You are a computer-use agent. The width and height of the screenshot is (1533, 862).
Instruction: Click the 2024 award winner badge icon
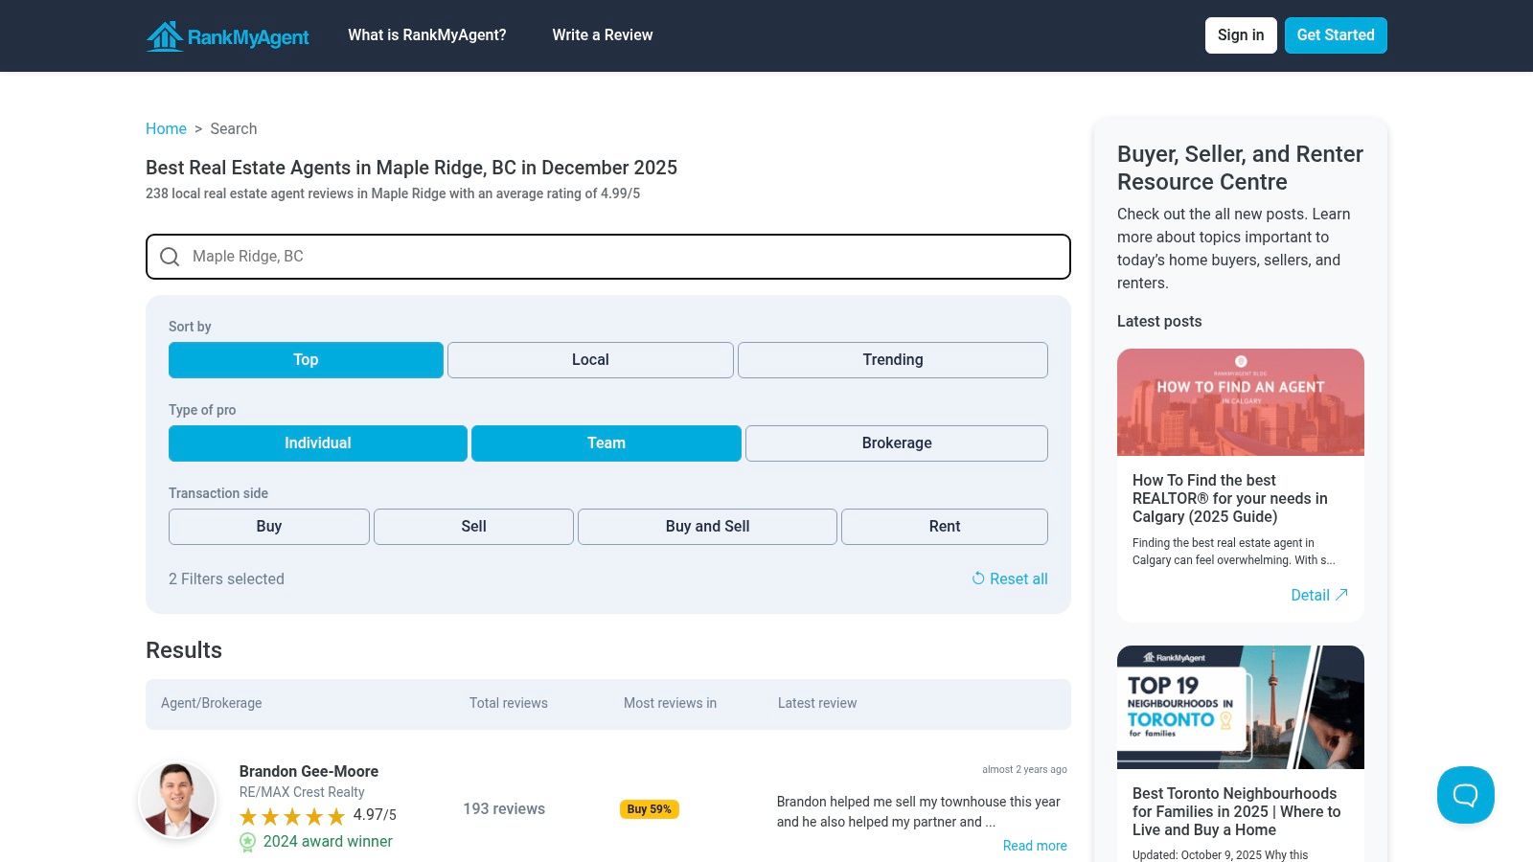click(247, 842)
